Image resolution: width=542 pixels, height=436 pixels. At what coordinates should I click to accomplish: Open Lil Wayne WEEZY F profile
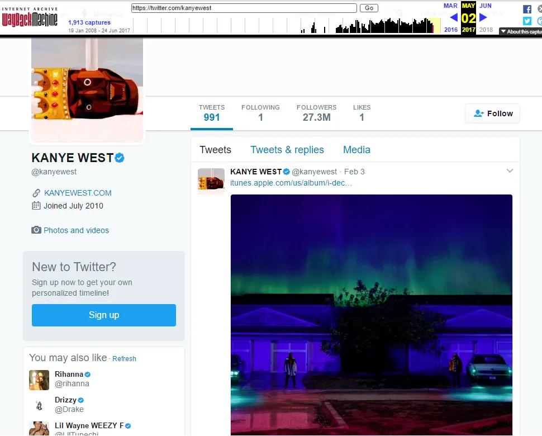tap(89, 425)
